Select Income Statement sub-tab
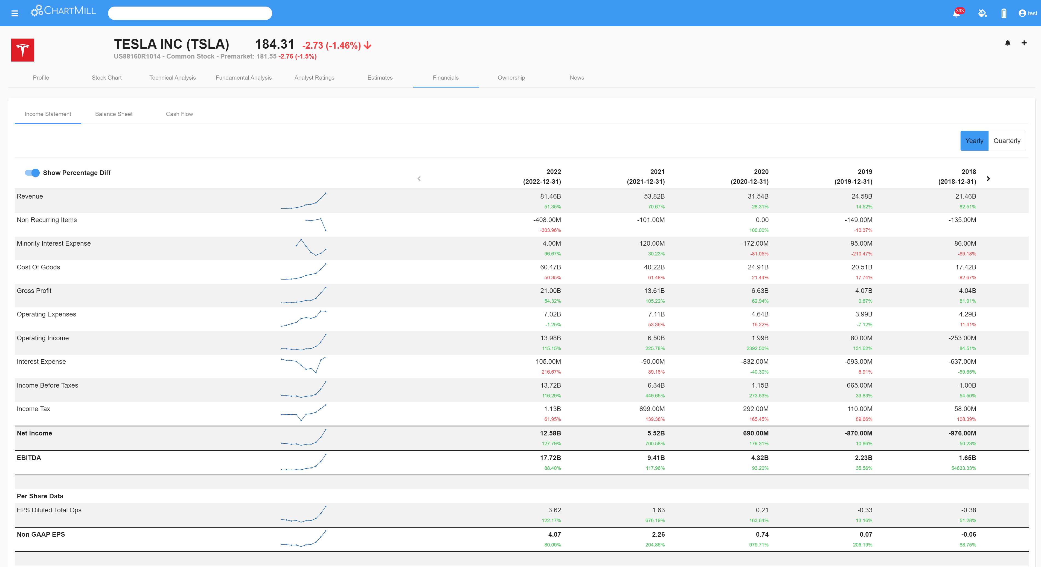 coord(48,114)
